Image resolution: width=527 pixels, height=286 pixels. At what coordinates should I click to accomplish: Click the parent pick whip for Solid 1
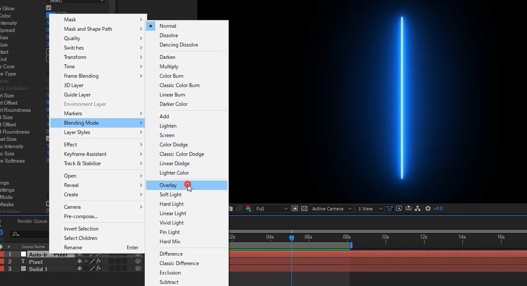point(138,268)
